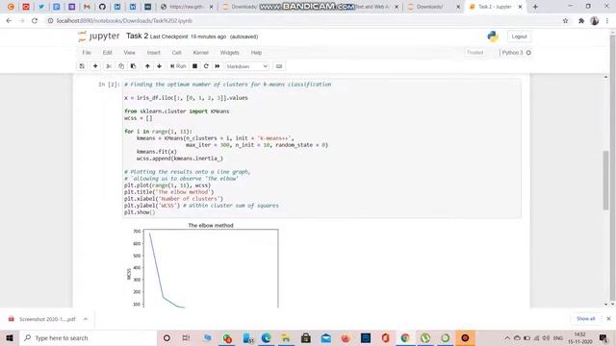The height and width of the screenshot is (346, 616).
Task: Switch to the GitHub pinned tab
Action: (102, 7)
